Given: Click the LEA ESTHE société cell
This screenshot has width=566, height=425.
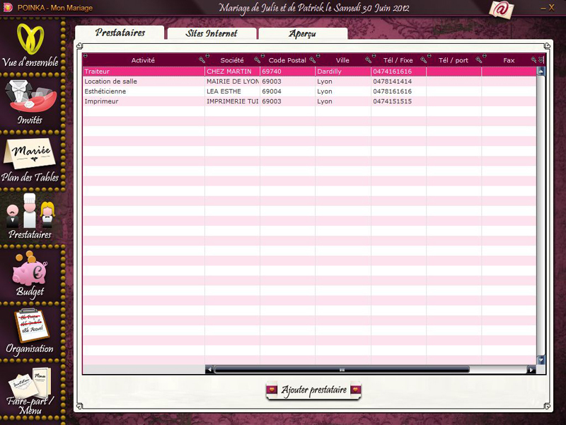Looking at the screenshot, I should pyautogui.click(x=233, y=91).
